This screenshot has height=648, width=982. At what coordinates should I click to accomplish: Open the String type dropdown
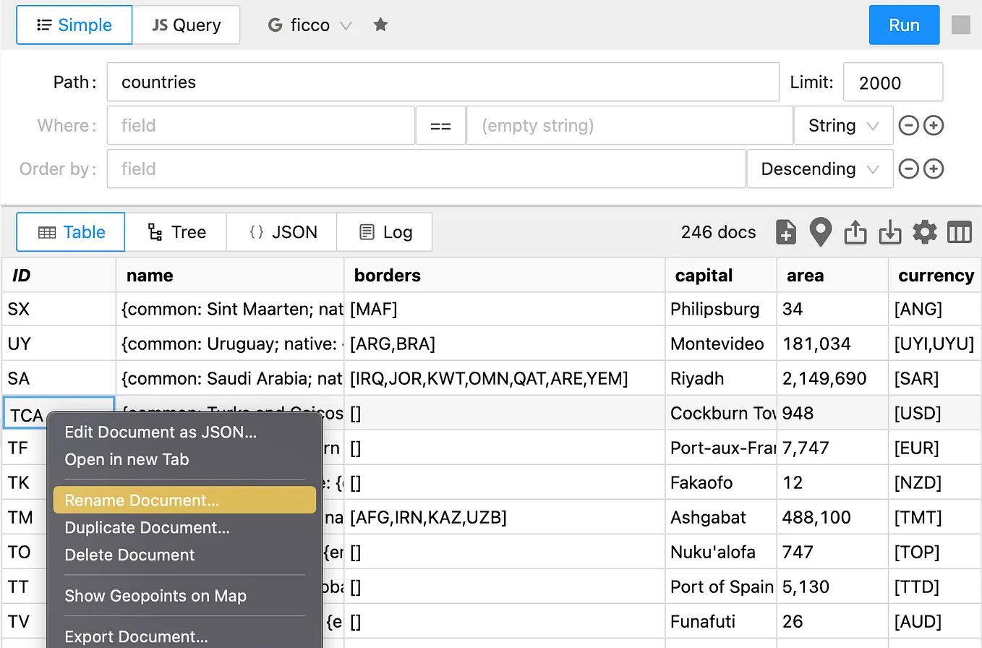(x=843, y=125)
